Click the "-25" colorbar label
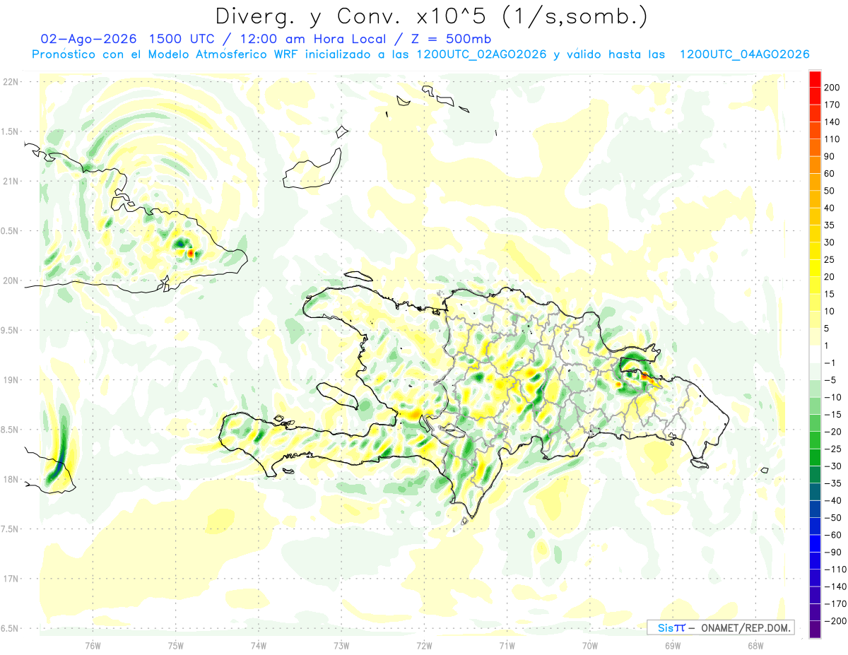The height and width of the screenshot is (655, 848). (832, 449)
